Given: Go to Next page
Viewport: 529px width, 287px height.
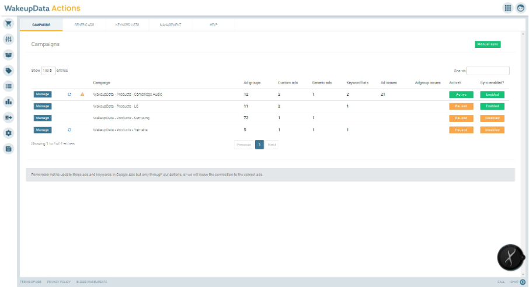Looking at the screenshot, I should 272,145.
